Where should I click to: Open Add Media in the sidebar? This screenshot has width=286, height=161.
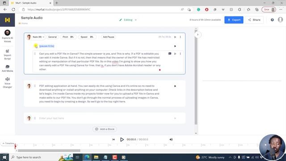7,68
